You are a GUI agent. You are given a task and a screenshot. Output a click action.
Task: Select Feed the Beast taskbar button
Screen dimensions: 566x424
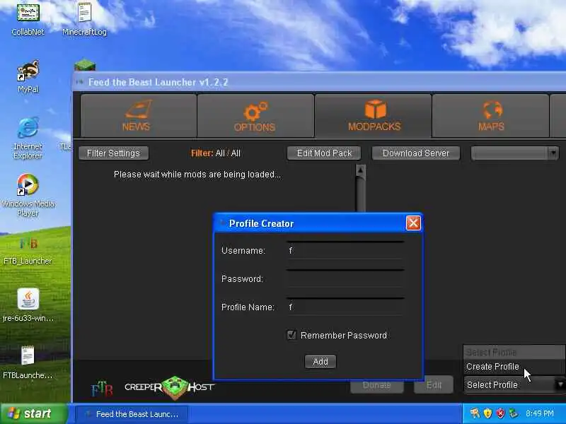[132, 414]
